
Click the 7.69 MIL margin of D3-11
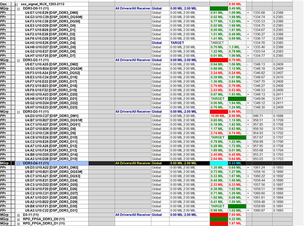click(x=235, y=215)
